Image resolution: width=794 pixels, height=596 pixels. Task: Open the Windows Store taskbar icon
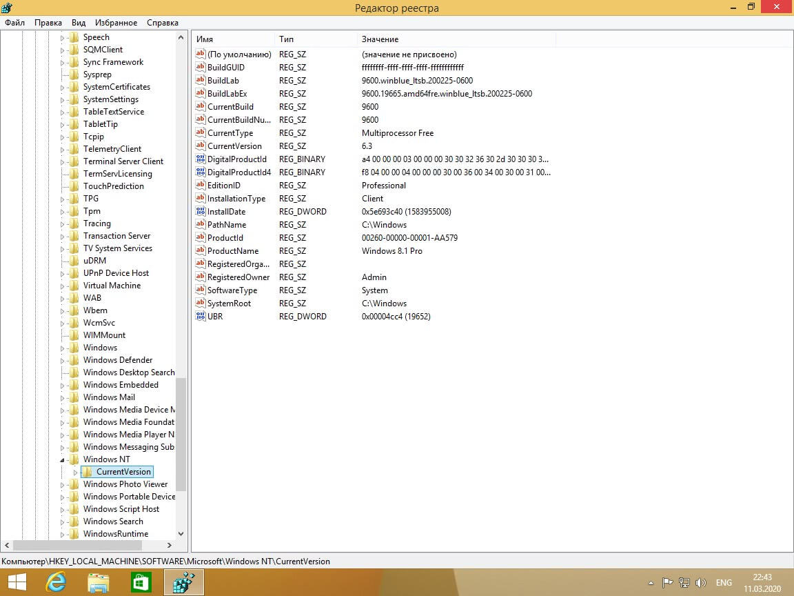141,583
